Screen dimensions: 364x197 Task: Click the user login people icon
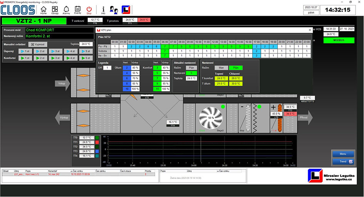tap(114, 10)
